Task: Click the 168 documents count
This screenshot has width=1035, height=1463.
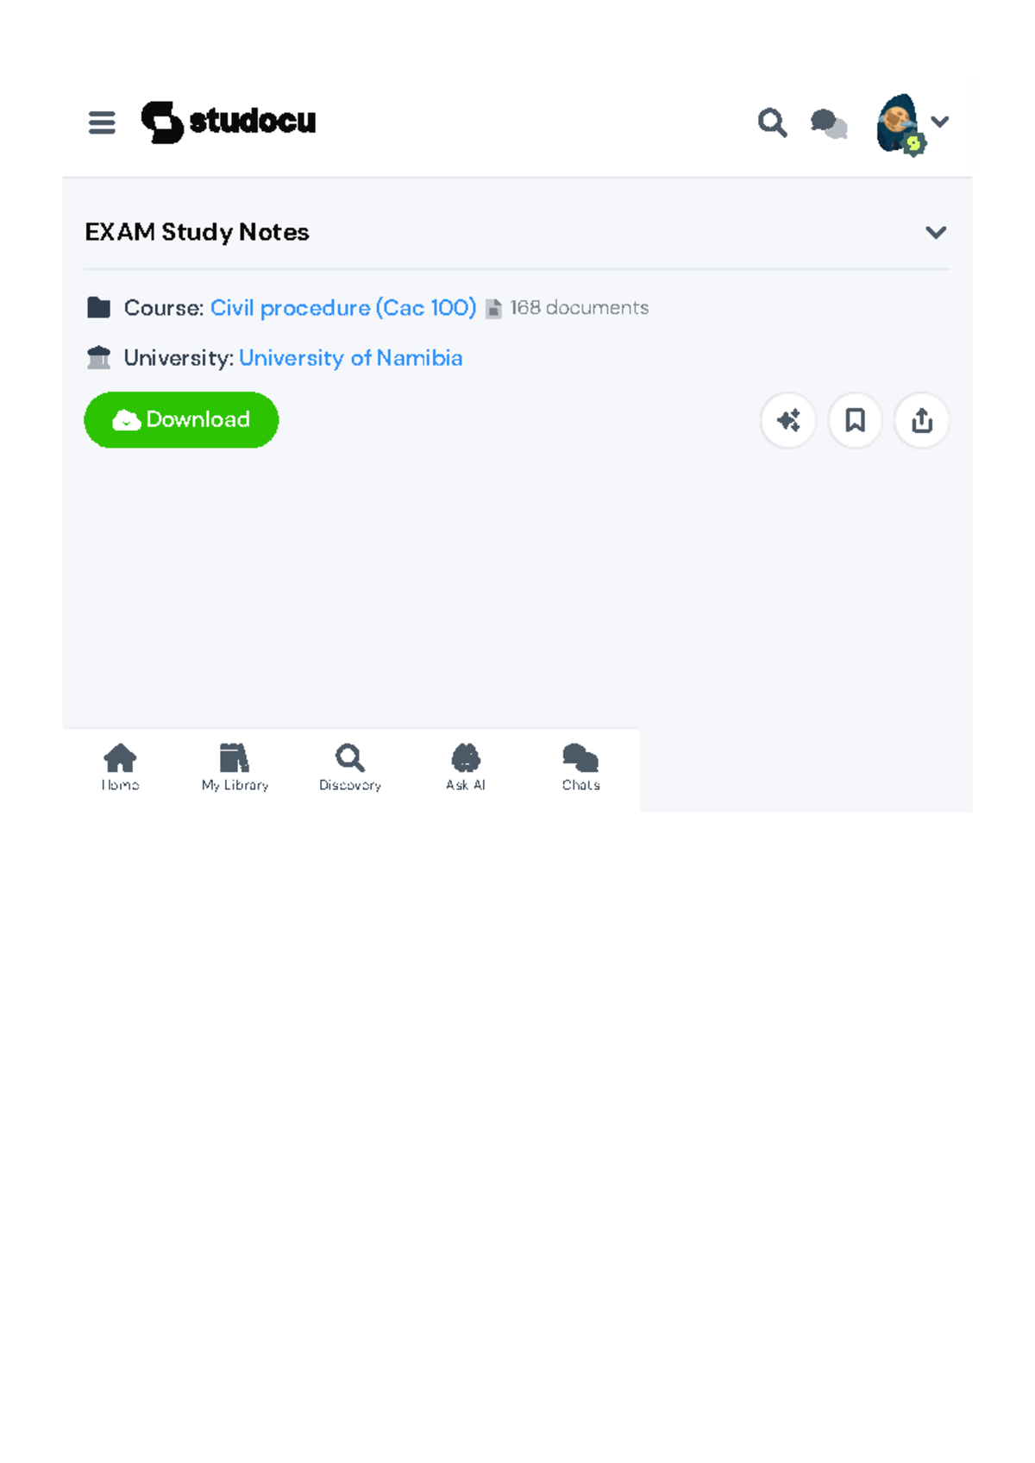Action: (x=579, y=308)
